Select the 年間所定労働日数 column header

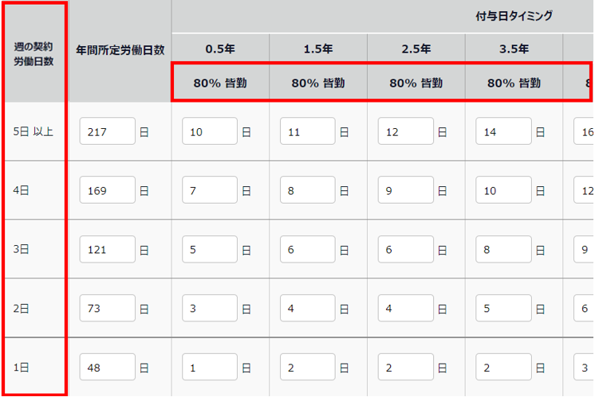[120, 49]
